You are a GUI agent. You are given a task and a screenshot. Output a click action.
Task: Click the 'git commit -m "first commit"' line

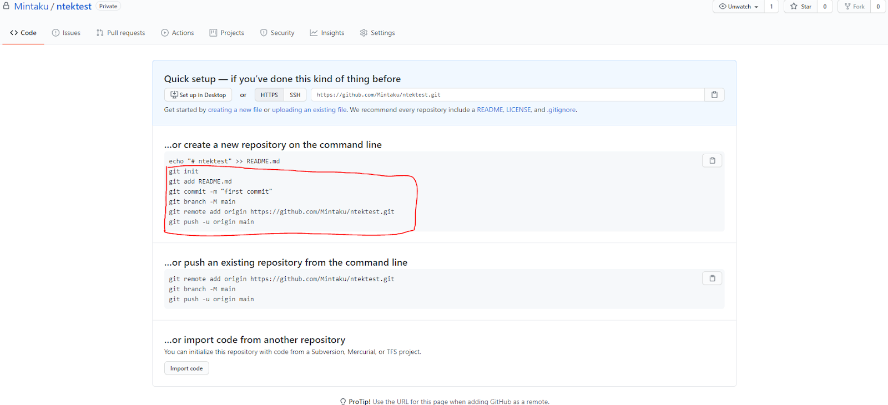pos(220,191)
